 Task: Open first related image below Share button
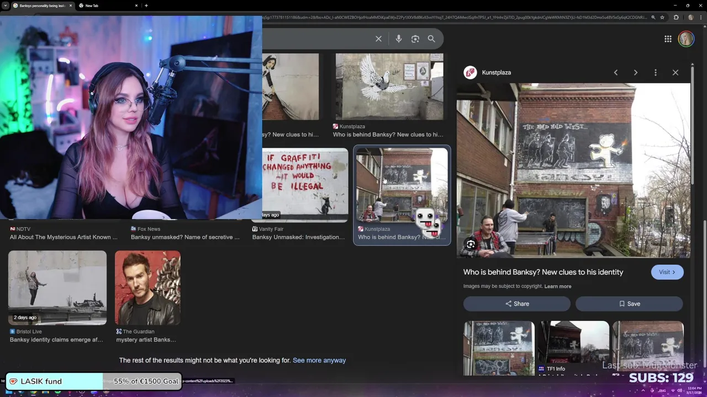pyautogui.click(x=499, y=348)
